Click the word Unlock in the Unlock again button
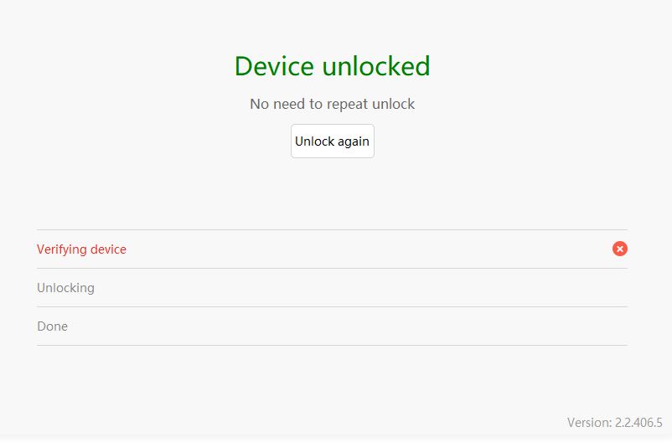Screen dimensions: 672x442 315,141
